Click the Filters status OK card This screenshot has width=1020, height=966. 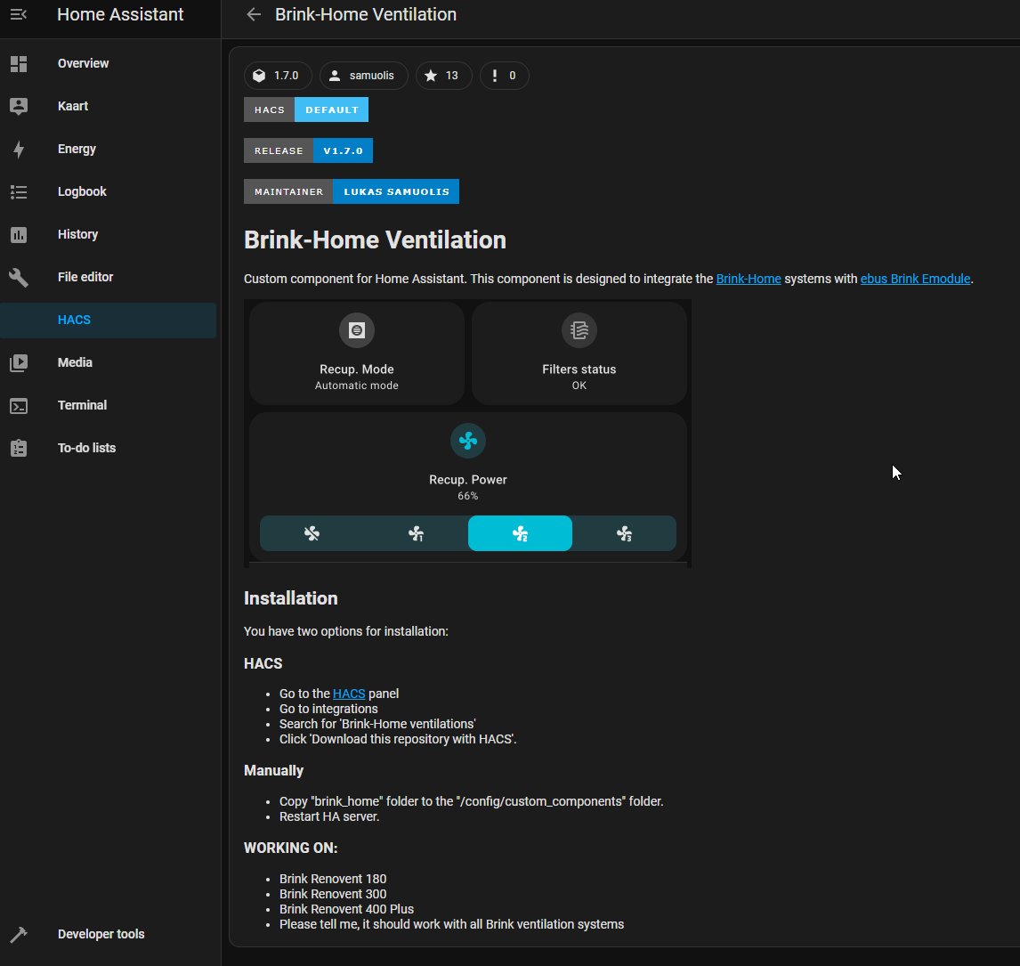pos(579,353)
